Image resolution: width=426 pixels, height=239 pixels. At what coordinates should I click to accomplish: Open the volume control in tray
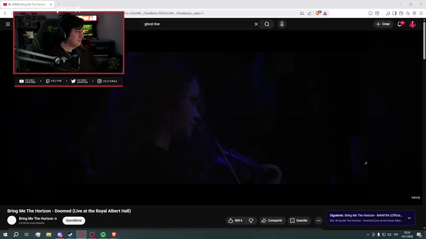click(x=389, y=235)
